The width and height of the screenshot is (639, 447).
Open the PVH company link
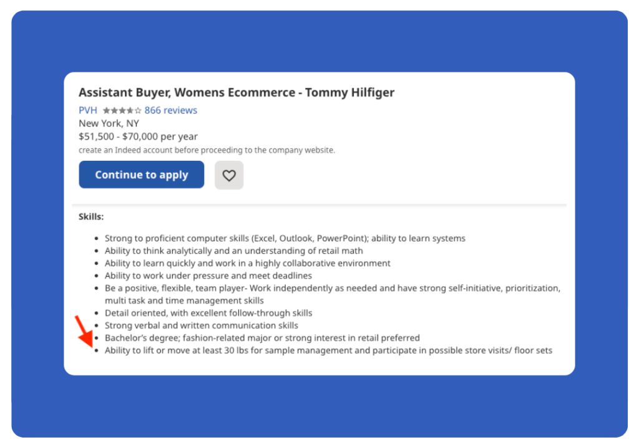[88, 110]
